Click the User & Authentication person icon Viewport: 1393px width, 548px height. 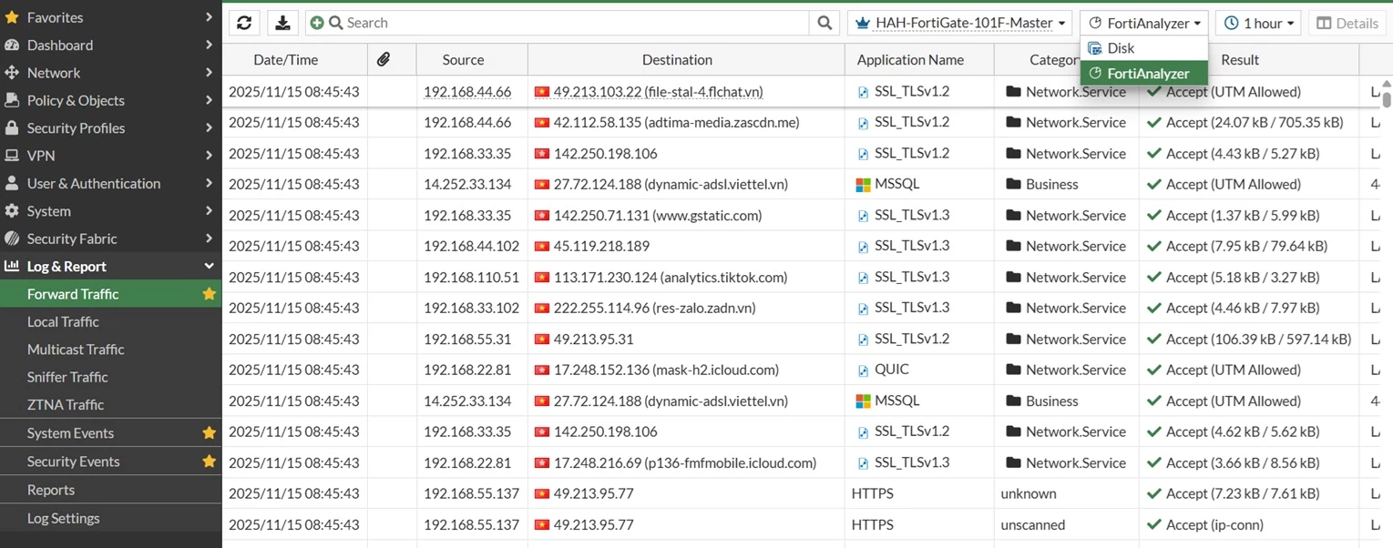tap(12, 183)
